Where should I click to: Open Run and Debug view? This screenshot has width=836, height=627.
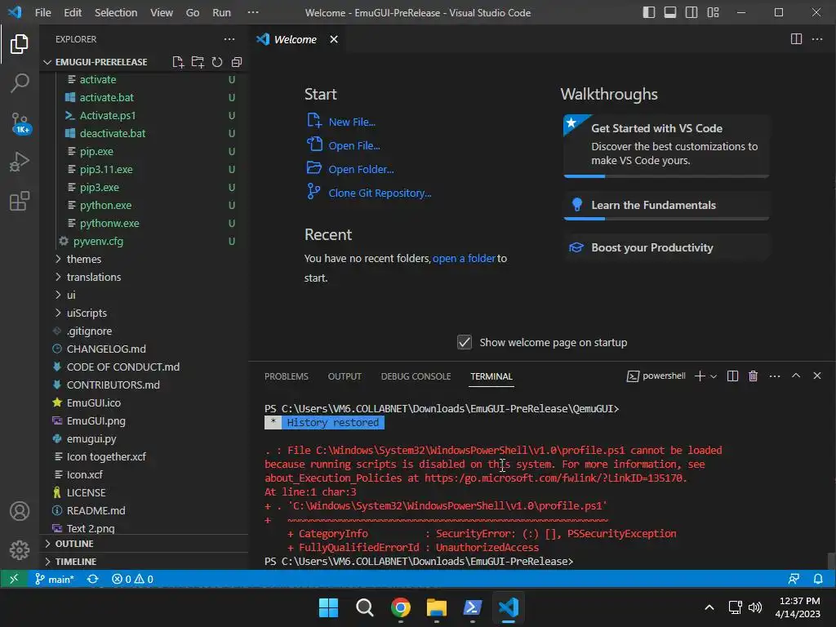click(20, 162)
